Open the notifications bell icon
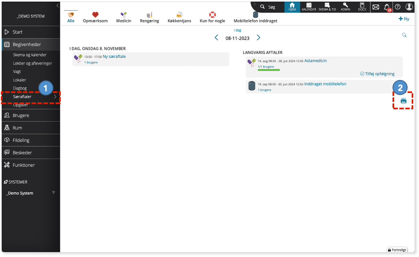419x257 pixels. (x=387, y=7)
